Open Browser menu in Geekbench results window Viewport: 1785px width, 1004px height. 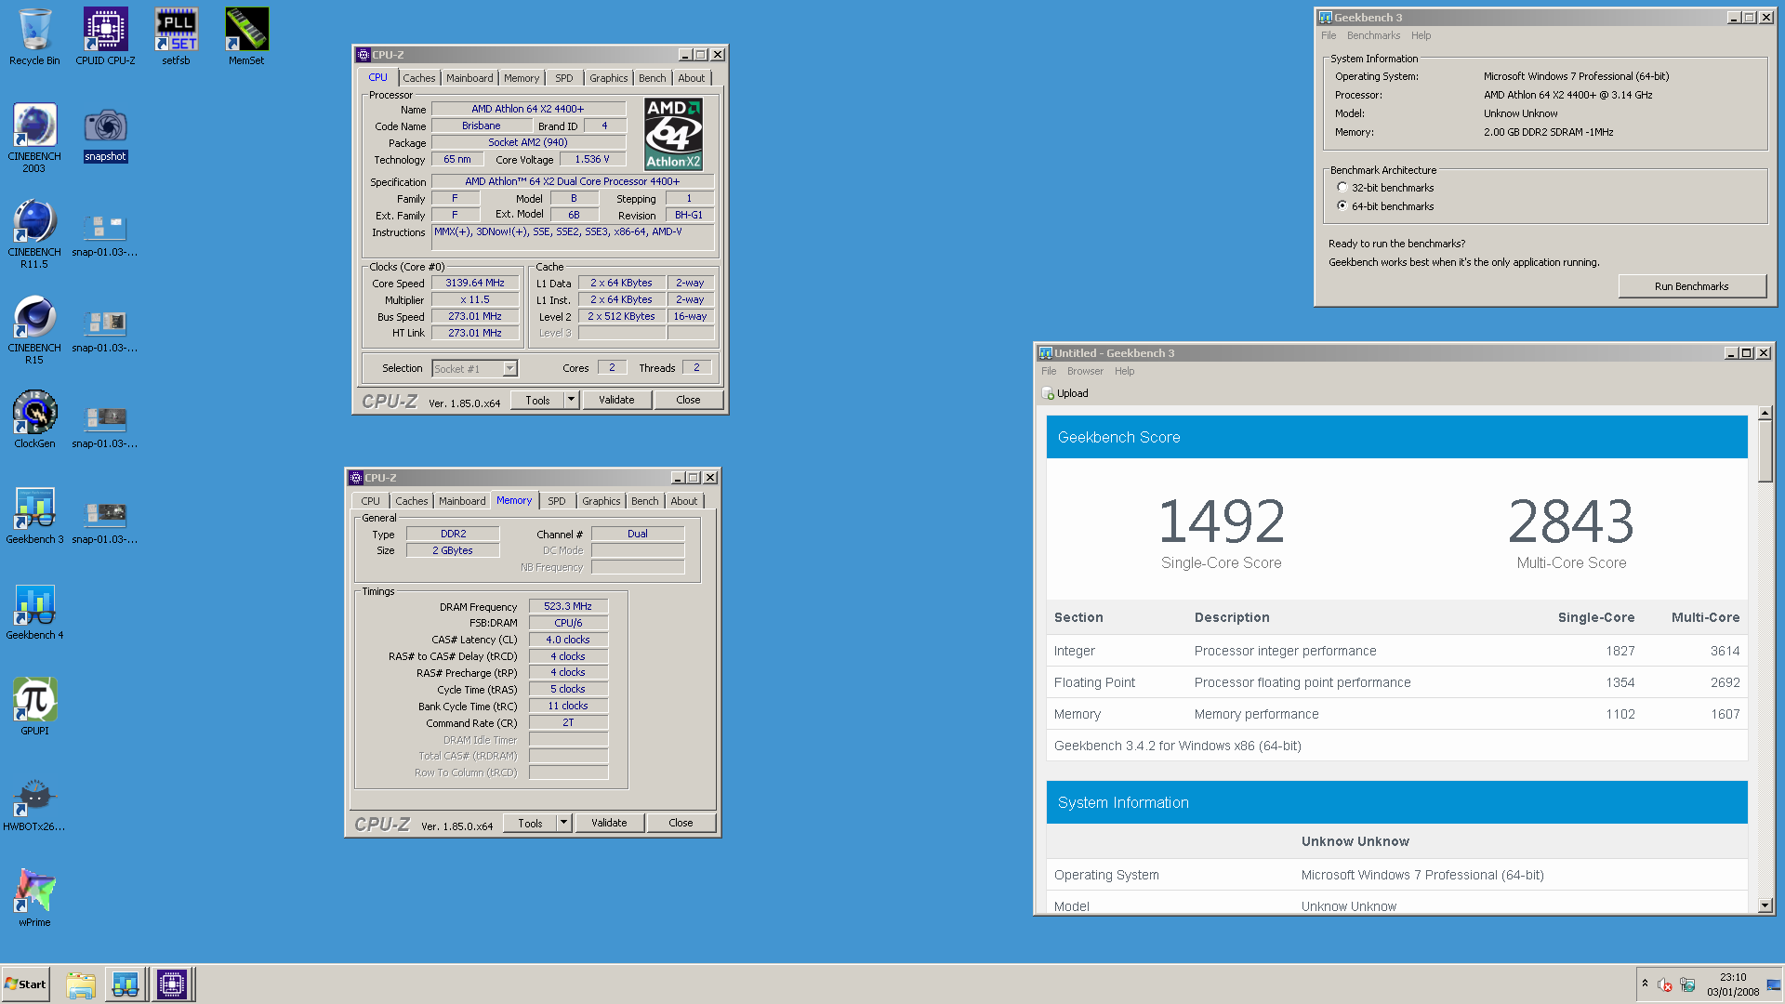pos(1085,371)
